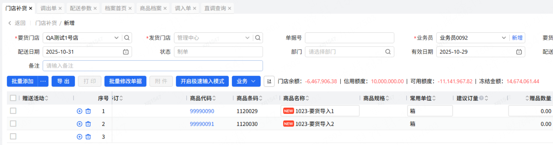Click 导出 button

[63, 81]
